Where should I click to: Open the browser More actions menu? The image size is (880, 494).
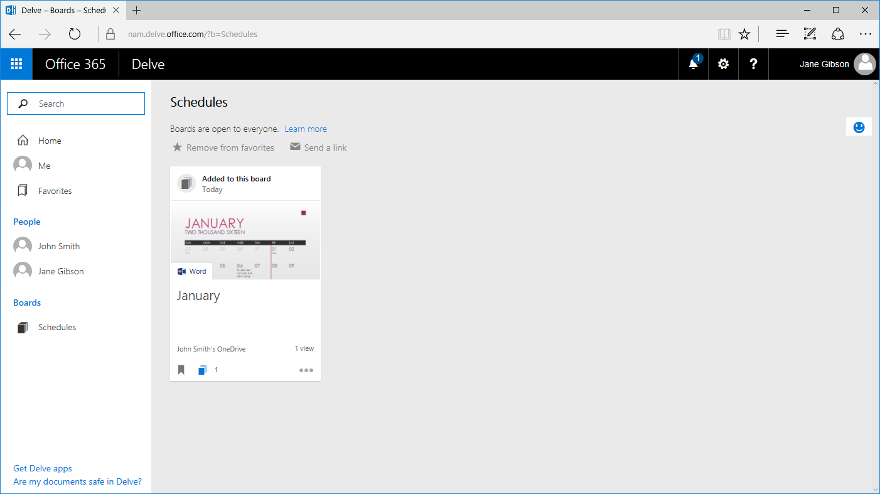pyautogui.click(x=866, y=34)
